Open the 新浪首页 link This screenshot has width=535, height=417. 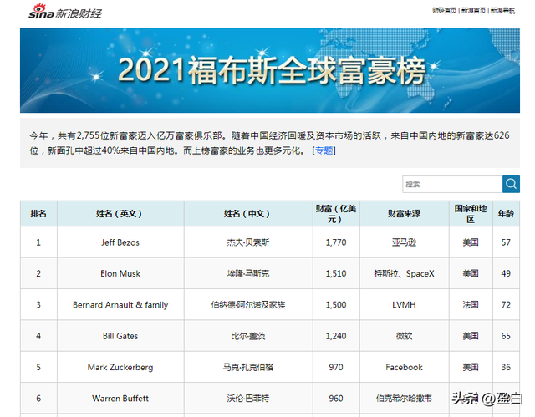474,11
